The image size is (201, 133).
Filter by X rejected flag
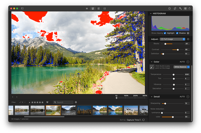tap(22, 102)
